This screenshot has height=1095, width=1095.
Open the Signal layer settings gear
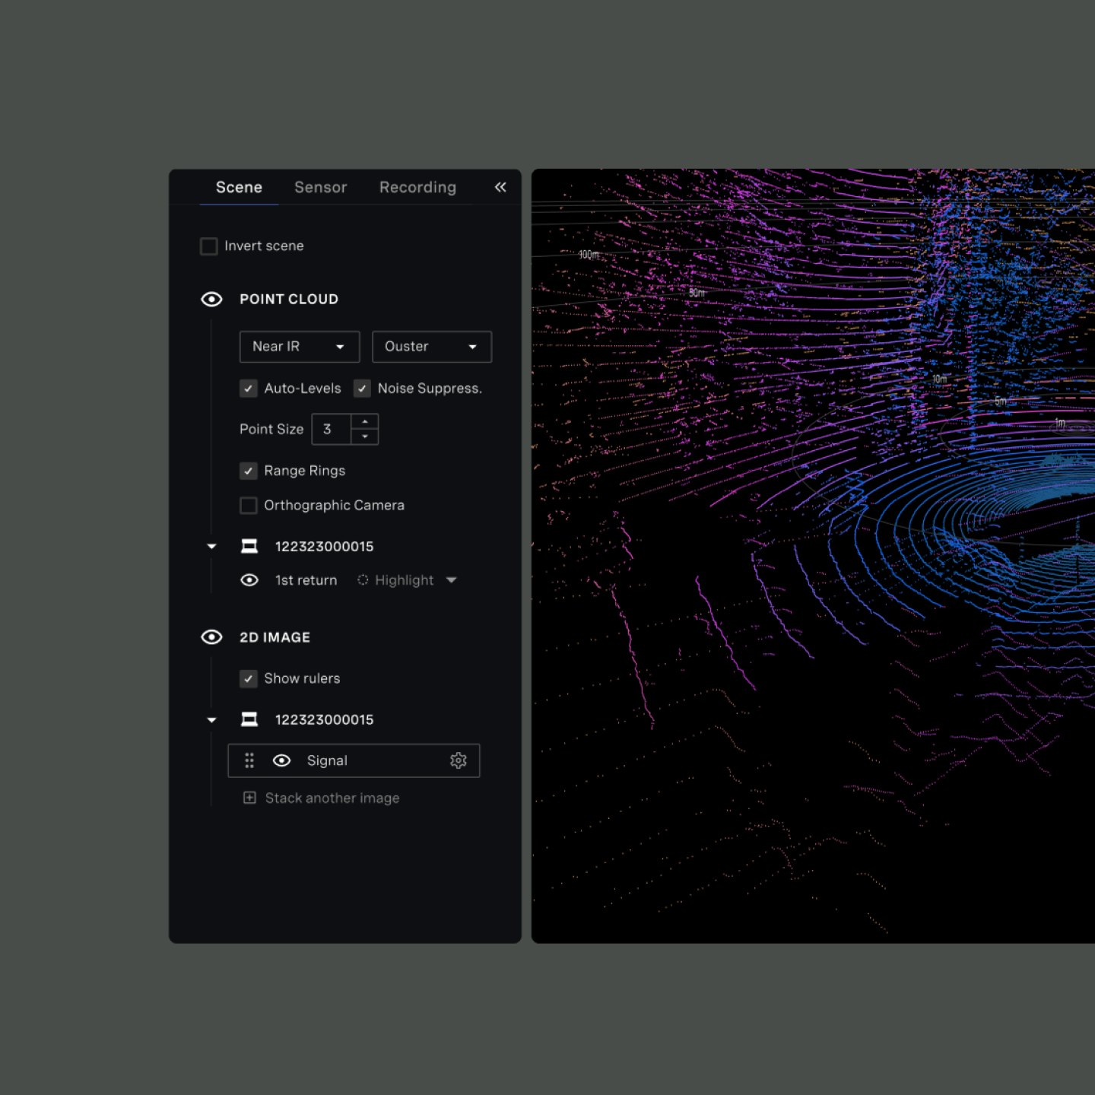[x=458, y=760]
